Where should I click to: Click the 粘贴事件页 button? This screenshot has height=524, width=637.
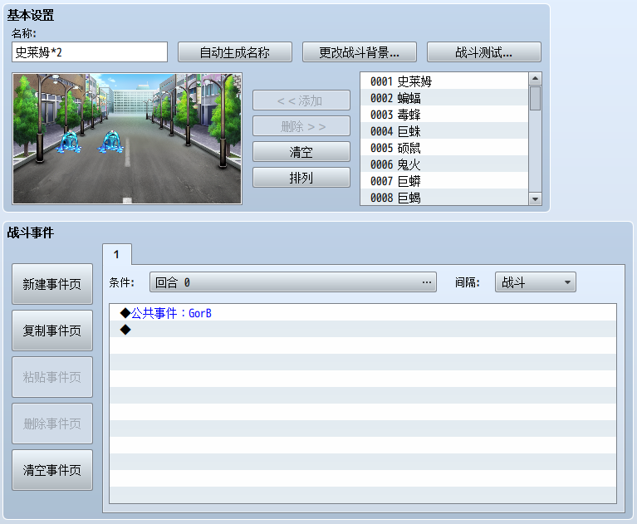(x=52, y=377)
